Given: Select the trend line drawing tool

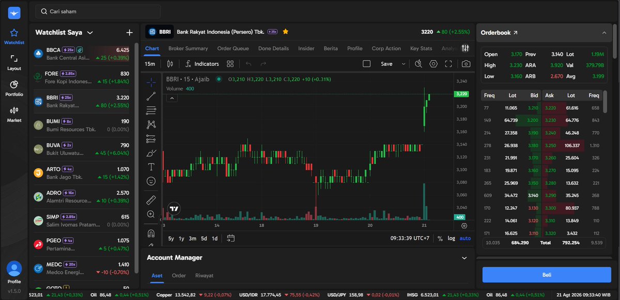Looking at the screenshot, I should pyautogui.click(x=151, y=96).
